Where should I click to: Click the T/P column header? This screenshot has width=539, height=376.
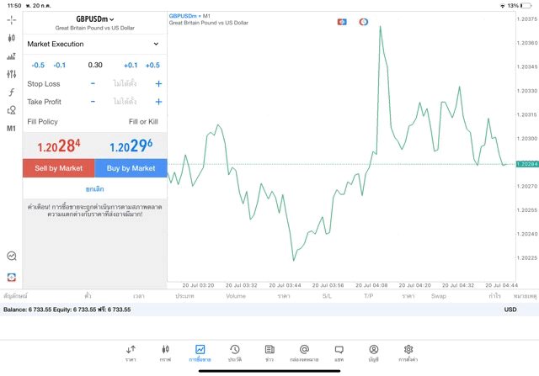369,296
